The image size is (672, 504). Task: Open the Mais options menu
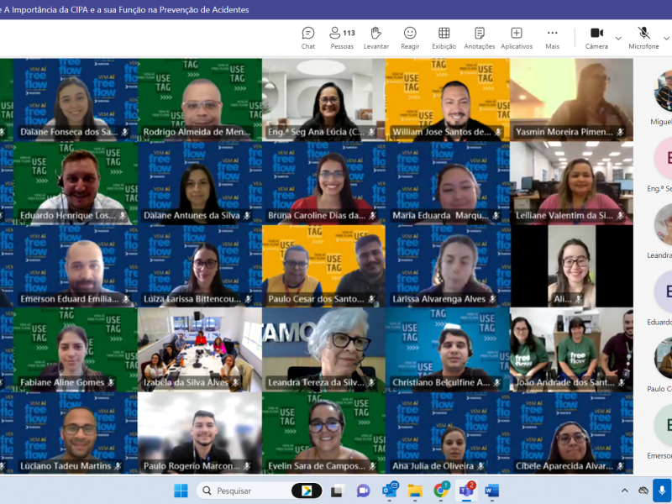tap(552, 38)
